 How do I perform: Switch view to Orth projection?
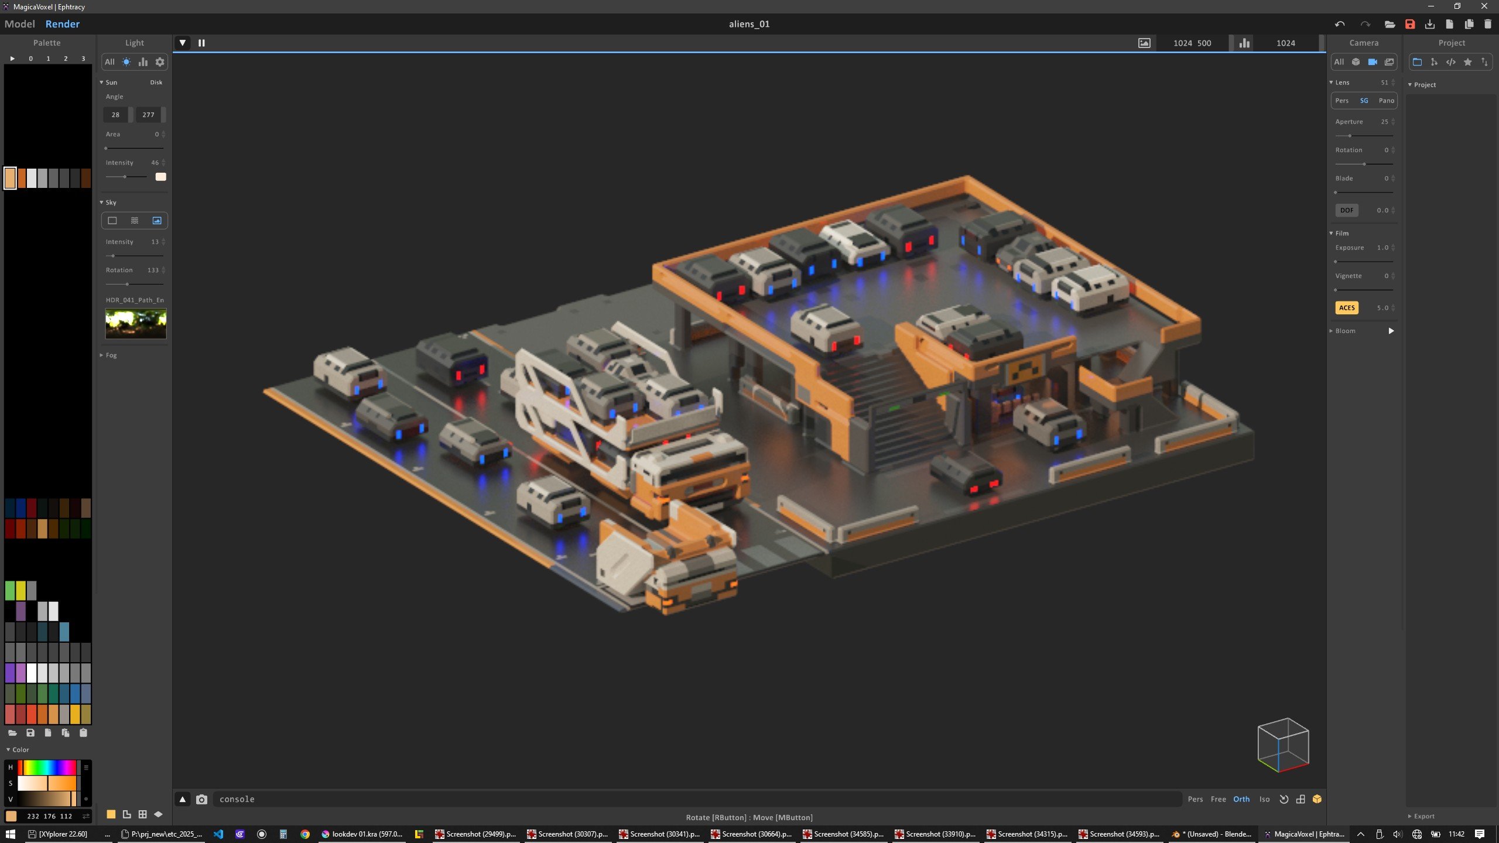(1241, 799)
